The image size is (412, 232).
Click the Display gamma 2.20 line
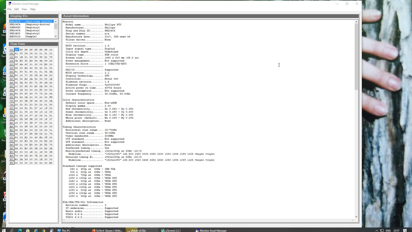coord(88,106)
